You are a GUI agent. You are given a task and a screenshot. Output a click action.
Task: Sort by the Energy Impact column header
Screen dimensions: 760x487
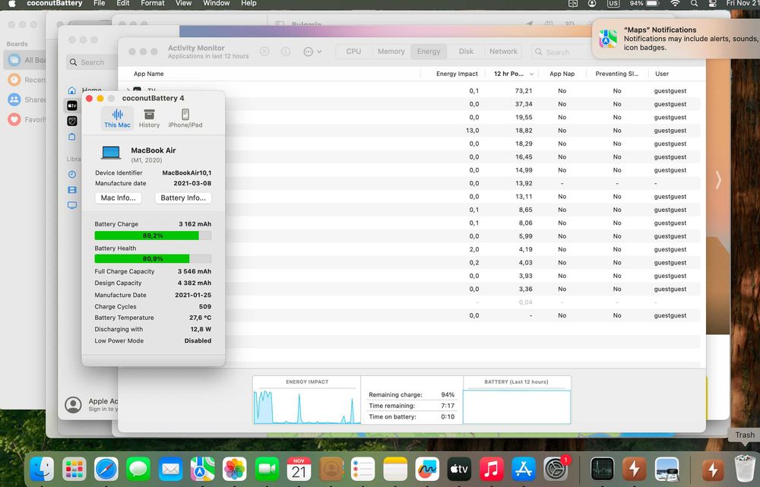coord(457,74)
